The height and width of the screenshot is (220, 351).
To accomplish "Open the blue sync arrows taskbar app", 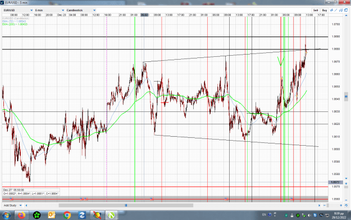I will click(x=82, y=215).
